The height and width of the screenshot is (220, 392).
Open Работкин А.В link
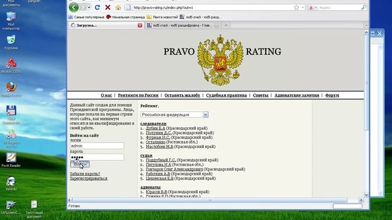click(x=158, y=174)
